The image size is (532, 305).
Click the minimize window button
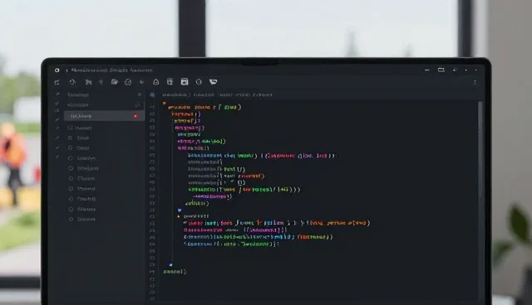click(x=426, y=70)
